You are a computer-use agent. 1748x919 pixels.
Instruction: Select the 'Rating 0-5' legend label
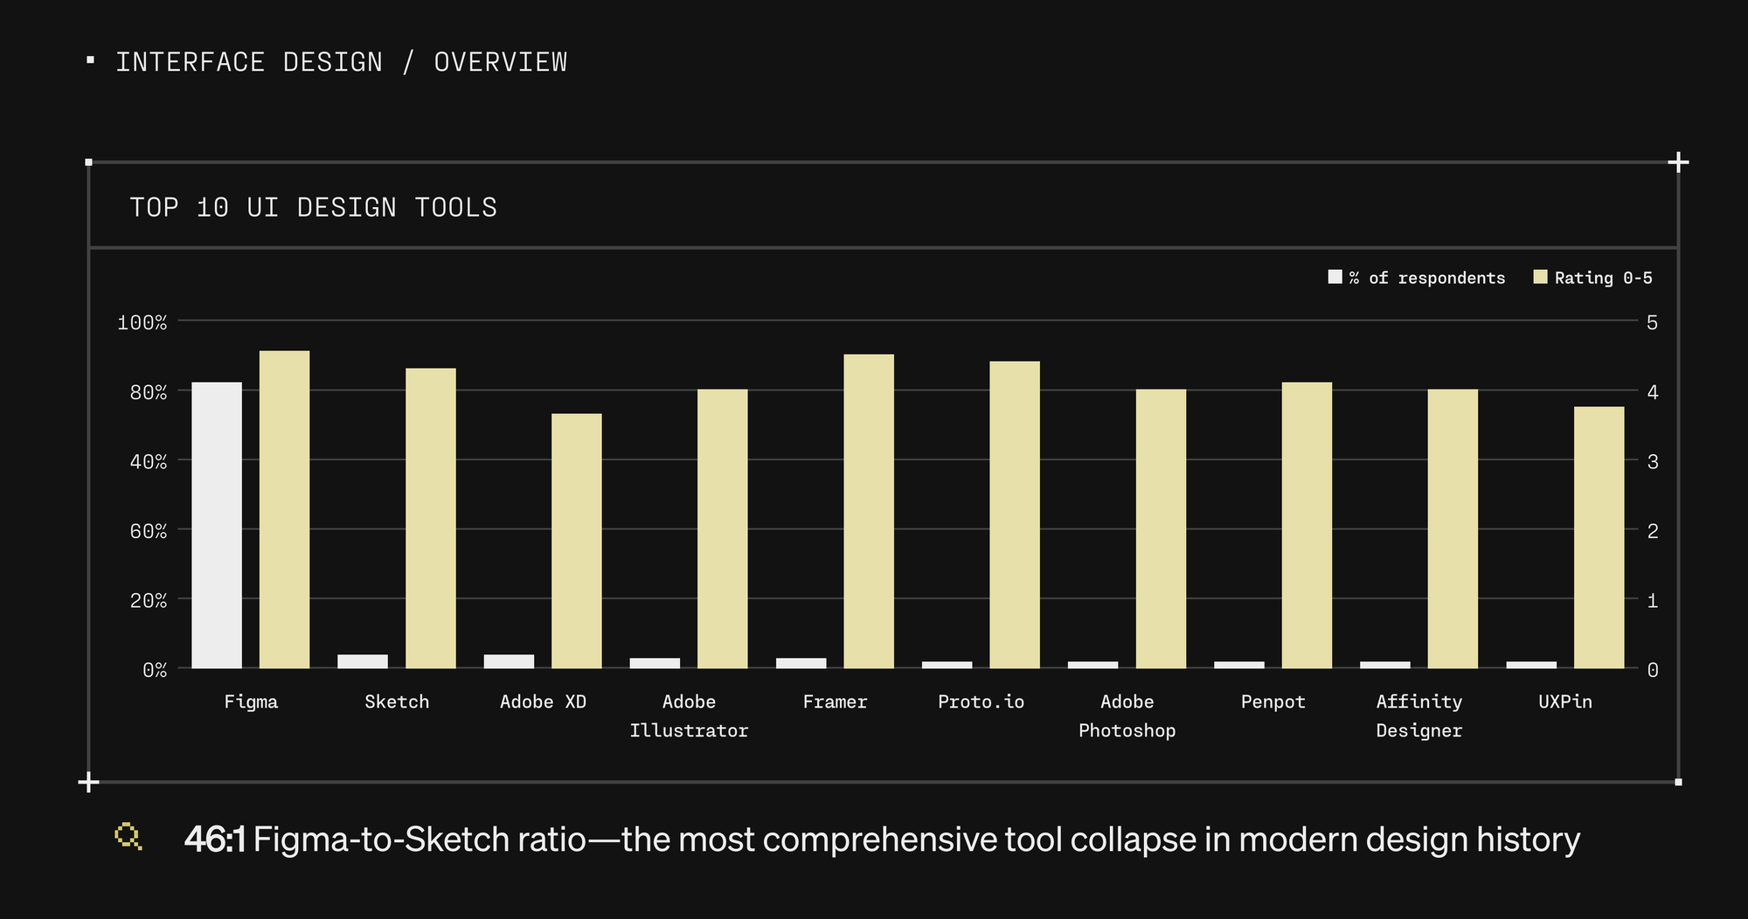[x=1603, y=278]
